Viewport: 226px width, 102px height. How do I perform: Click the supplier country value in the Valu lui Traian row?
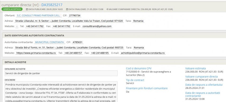pos(138,21)
